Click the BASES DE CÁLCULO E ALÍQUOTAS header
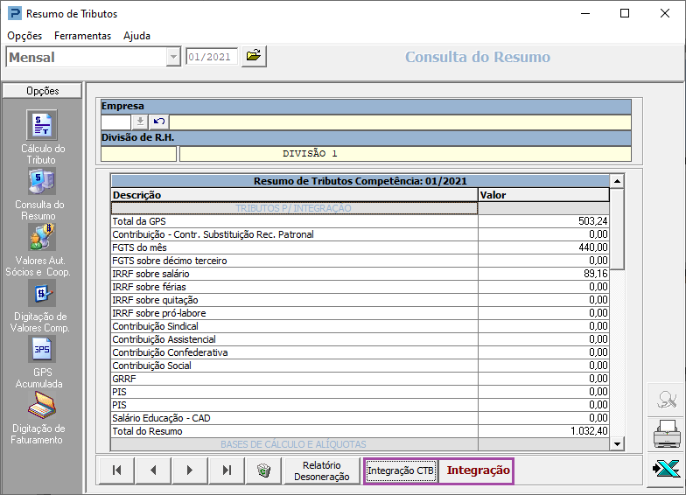Screen dimensions: 686x495 coord(294,444)
